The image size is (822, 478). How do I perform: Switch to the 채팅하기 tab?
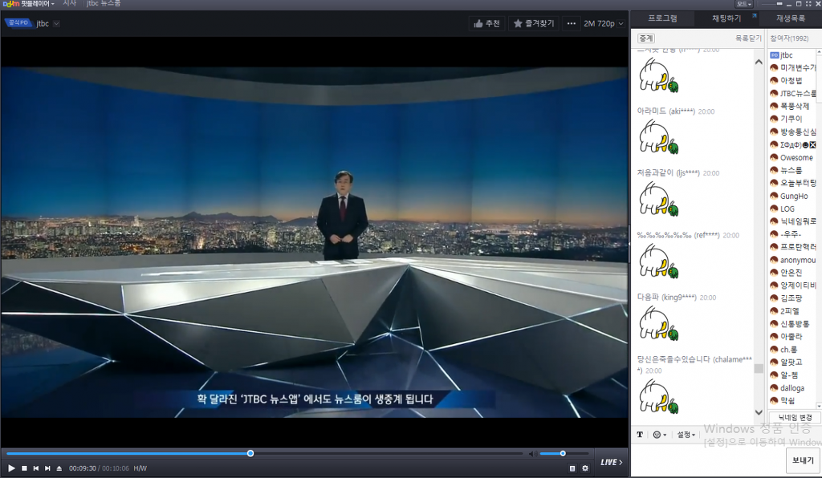(726, 18)
